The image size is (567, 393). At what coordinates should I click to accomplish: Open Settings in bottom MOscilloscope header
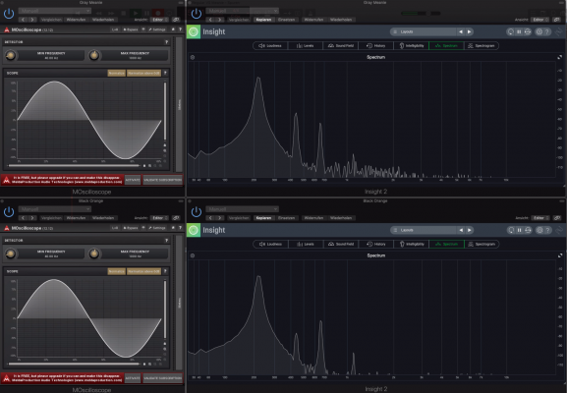pyautogui.click(x=157, y=228)
